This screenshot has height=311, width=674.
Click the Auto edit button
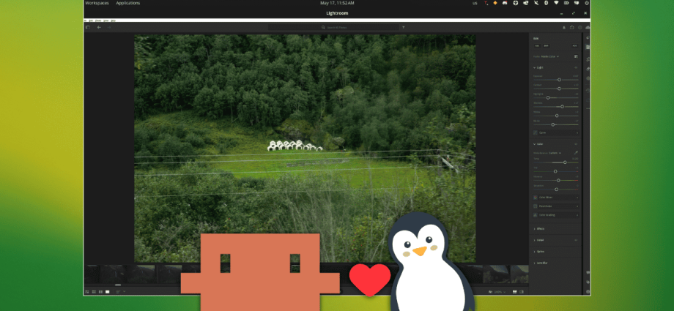point(537,45)
